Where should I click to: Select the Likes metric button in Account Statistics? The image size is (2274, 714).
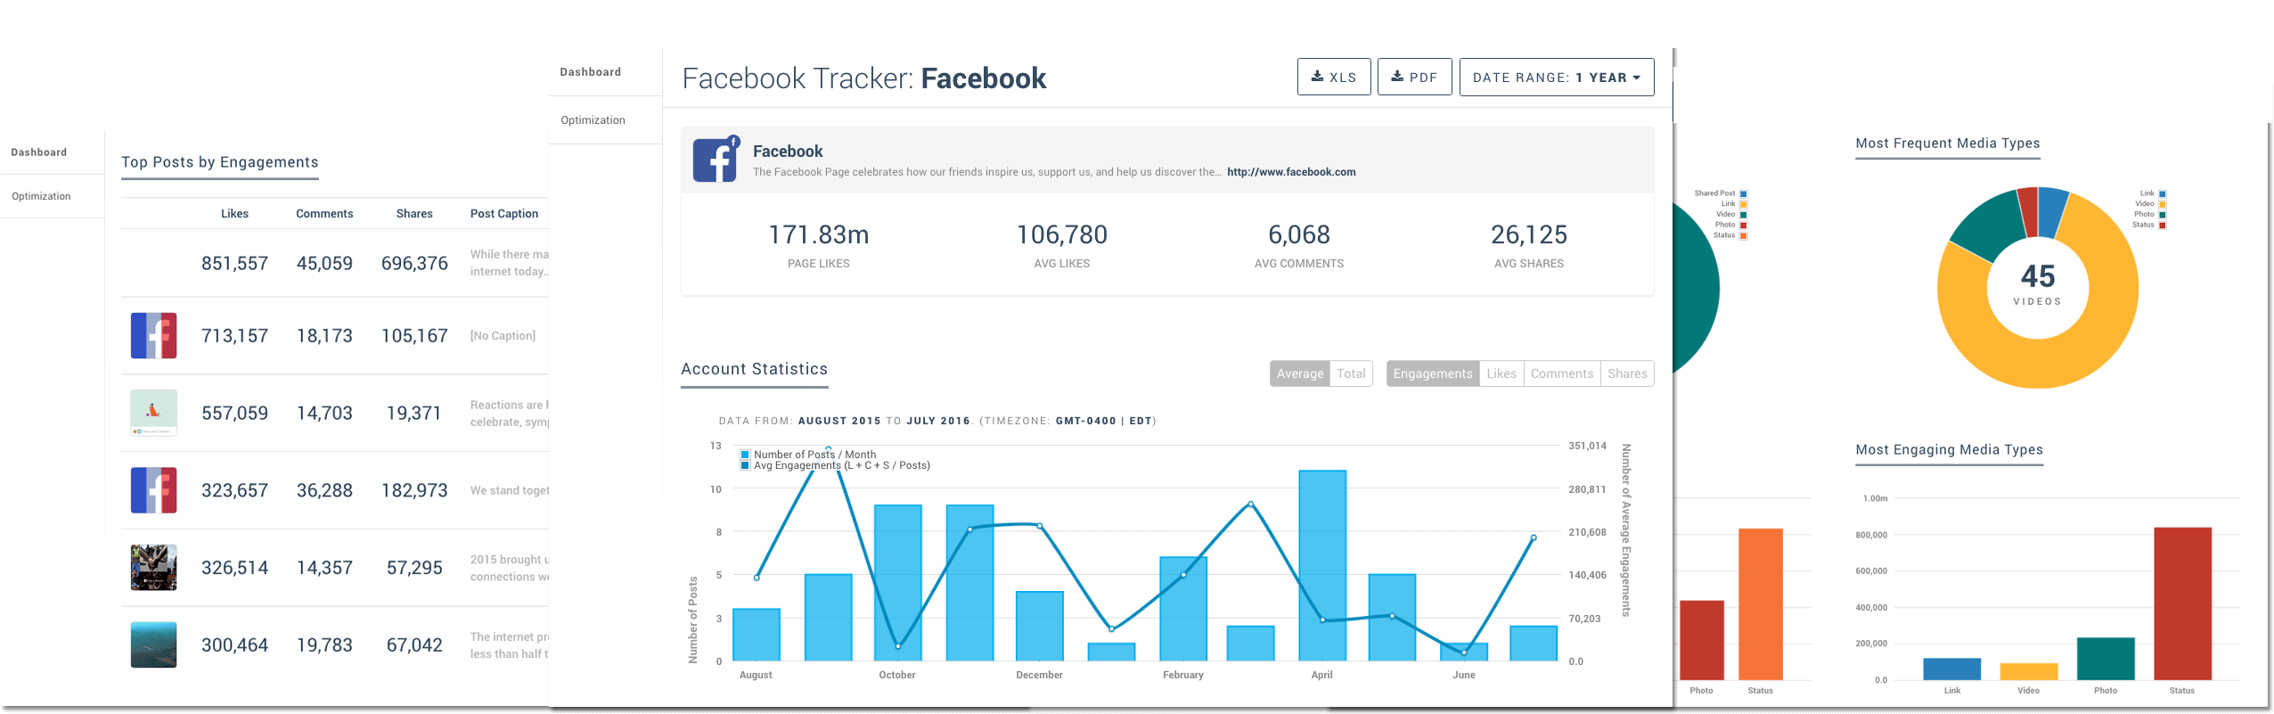tap(1501, 373)
